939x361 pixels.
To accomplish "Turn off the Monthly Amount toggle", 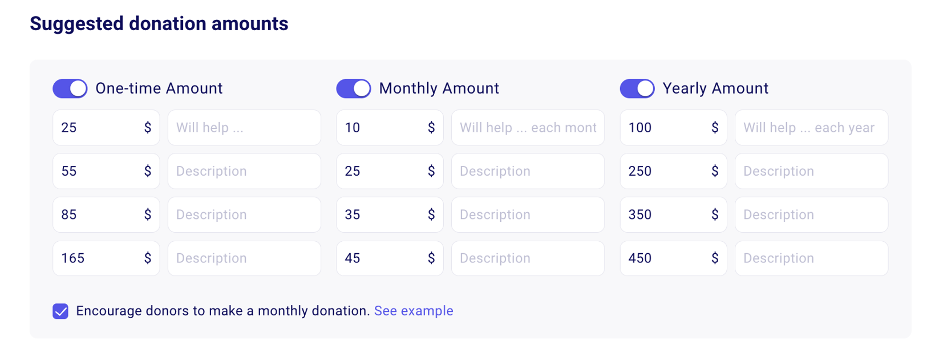I will point(354,88).
